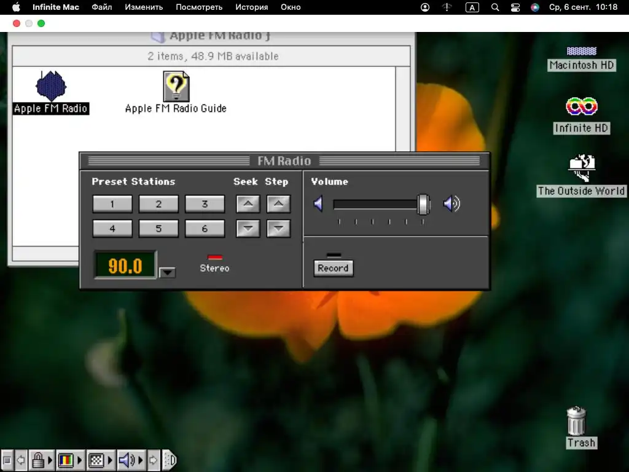Open the Apple menu logo
Image resolution: width=629 pixels, height=472 pixels.
(x=16, y=7)
